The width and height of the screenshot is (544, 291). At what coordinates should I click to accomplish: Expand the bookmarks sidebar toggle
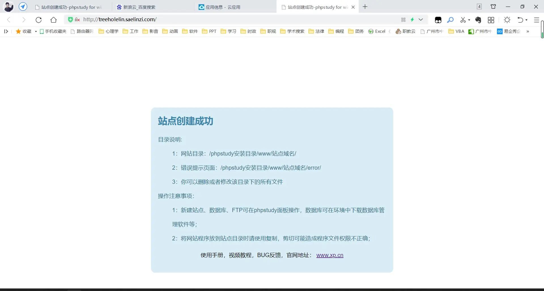(x=6, y=31)
